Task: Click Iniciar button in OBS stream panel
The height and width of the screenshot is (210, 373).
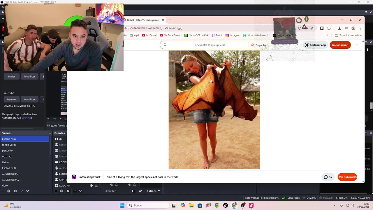Action: 12,76
